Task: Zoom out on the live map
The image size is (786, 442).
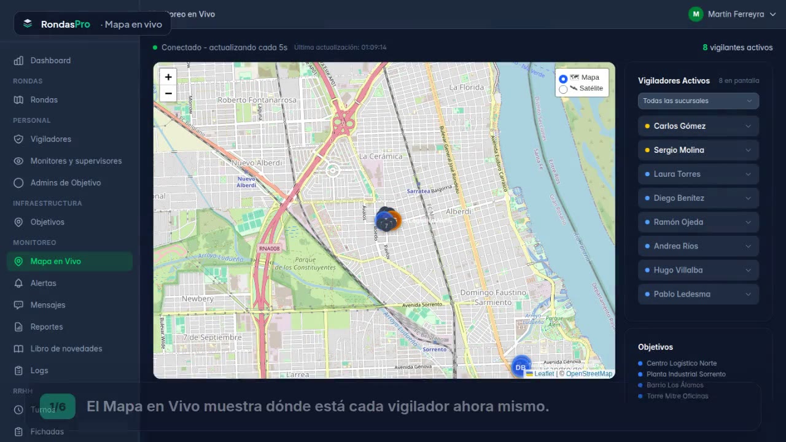Action: [168, 93]
